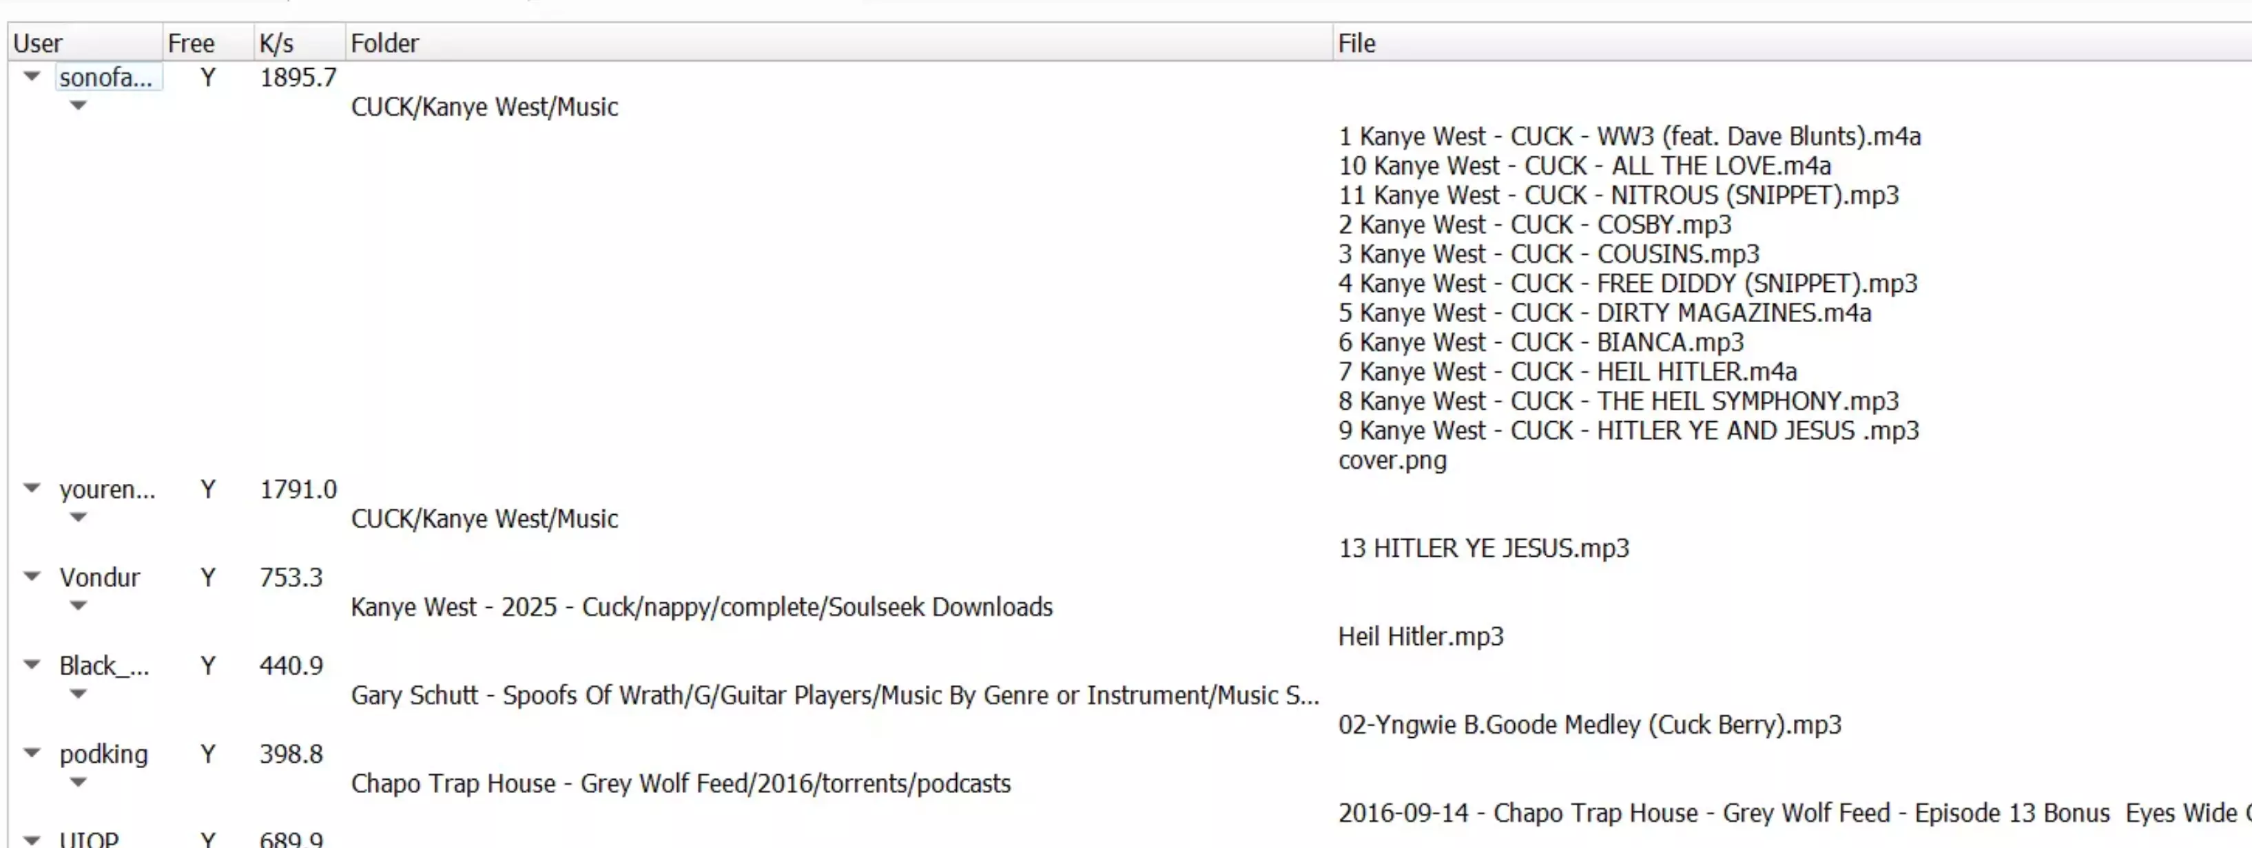Select file 10 ALL THE LOVE.m4a

click(x=1585, y=166)
